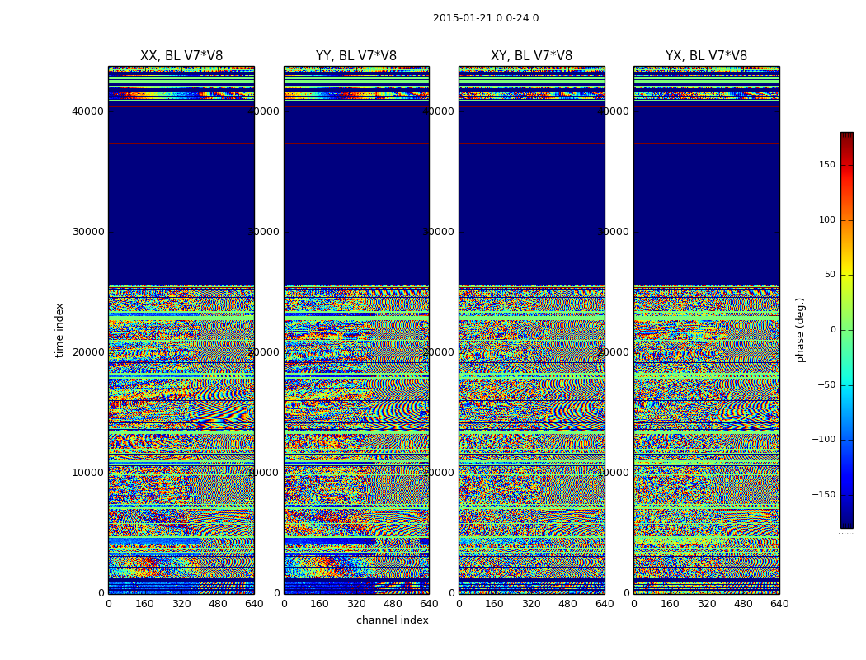Click the 40000 y-tick beside XX panel
Screen dimensions: 866x660
[88, 111]
